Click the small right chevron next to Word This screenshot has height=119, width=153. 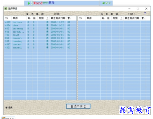pos(32,4)
